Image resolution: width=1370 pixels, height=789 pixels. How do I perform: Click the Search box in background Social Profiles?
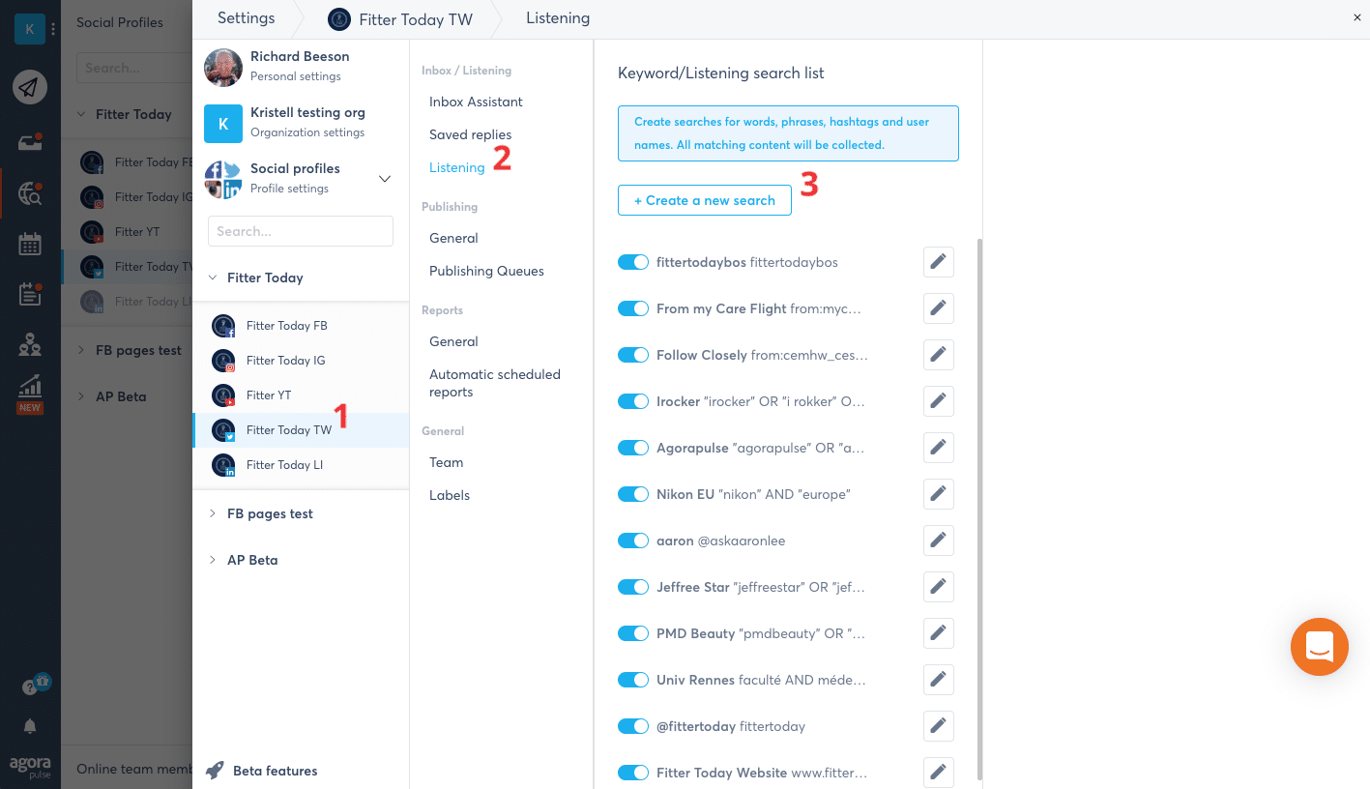tap(133, 68)
